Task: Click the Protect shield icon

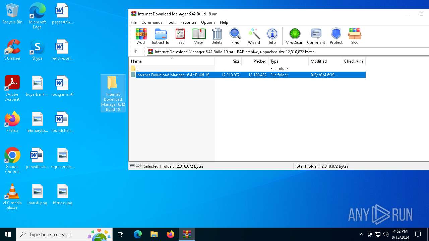Action: (x=336, y=36)
